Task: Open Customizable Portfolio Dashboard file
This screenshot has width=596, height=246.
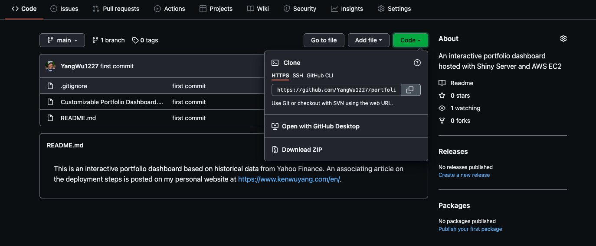Action: click(112, 102)
